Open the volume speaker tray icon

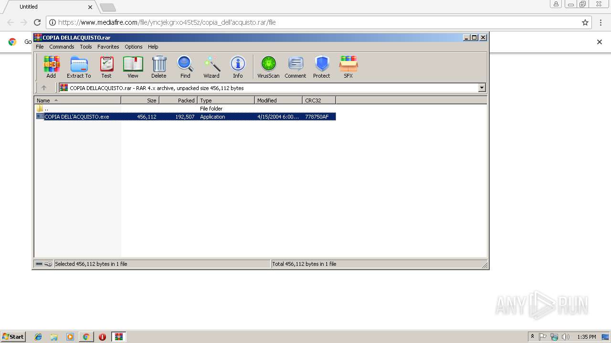(565, 337)
